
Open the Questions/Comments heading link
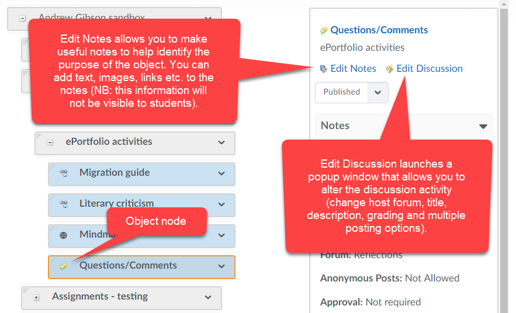(x=379, y=30)
